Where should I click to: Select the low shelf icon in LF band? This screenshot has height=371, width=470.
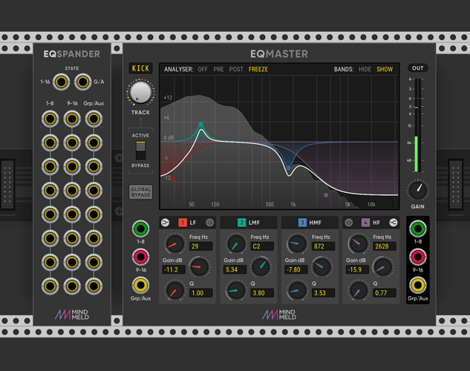[x=165, y=223]
